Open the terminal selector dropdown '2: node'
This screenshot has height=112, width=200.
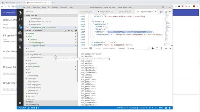pos(138,49)
